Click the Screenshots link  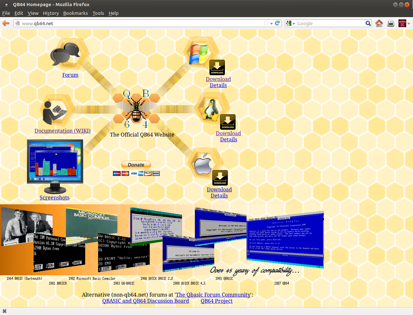point(55,198)
